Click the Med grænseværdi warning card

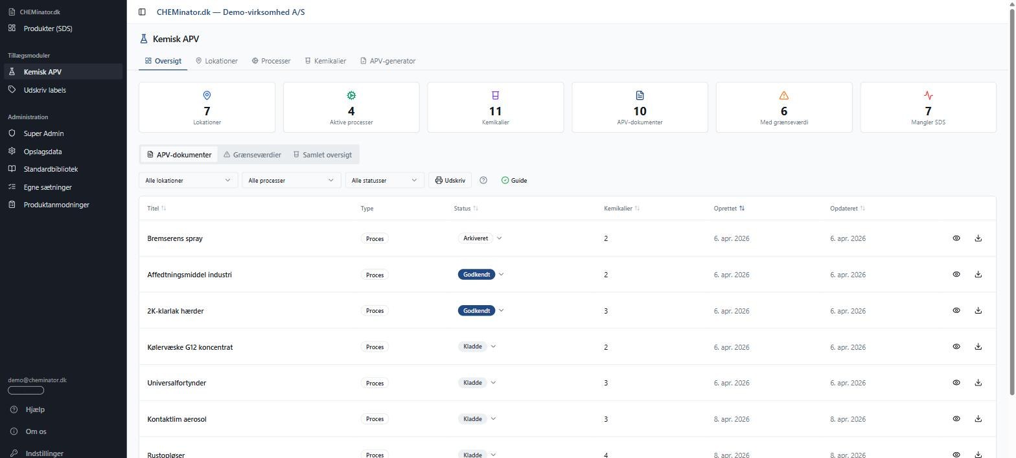click(784, 108)
